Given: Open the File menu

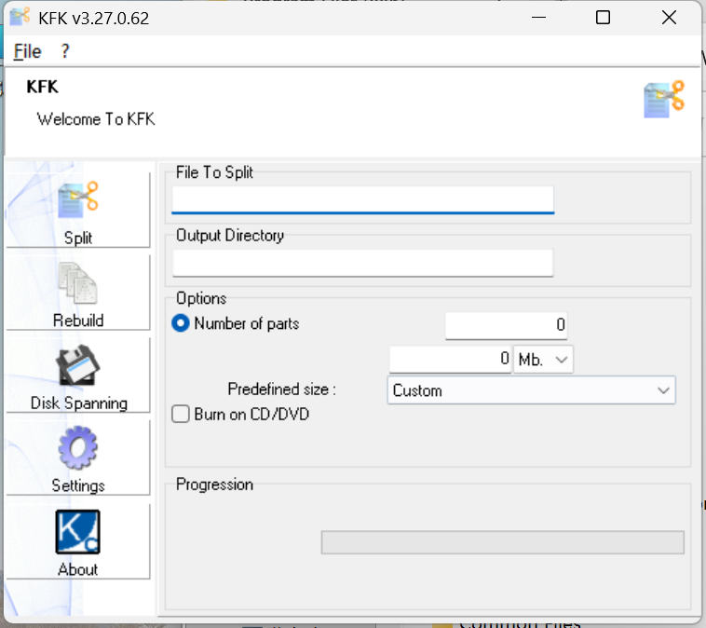Looking at the screenshot, I should click(28, 51).
